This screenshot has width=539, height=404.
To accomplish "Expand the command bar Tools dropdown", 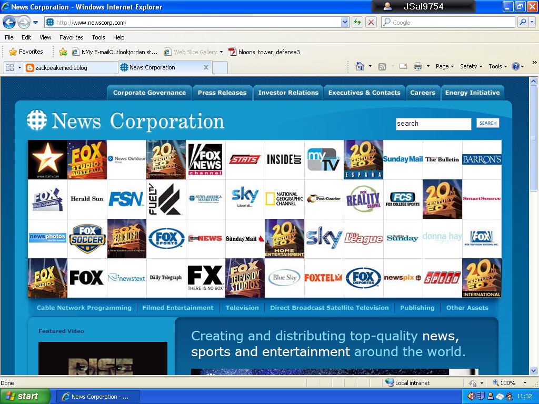I will pos(498,66).
